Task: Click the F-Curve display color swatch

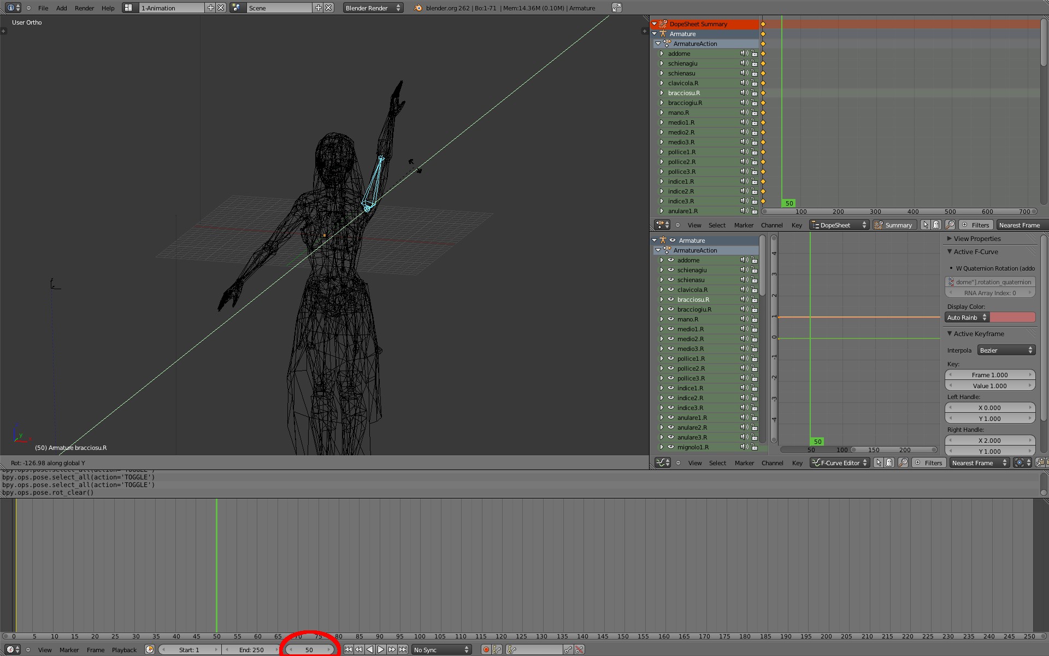Action: point(1012,318)
